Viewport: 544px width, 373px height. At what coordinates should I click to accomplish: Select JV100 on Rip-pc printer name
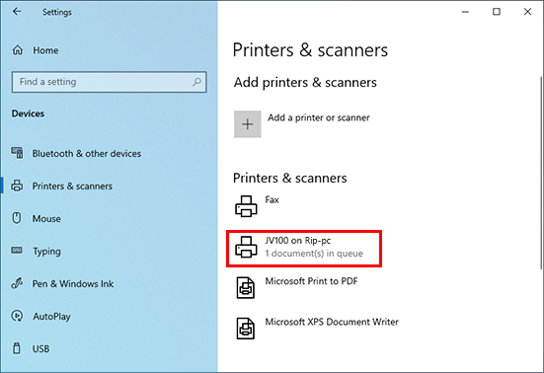(x=298, y=240)
